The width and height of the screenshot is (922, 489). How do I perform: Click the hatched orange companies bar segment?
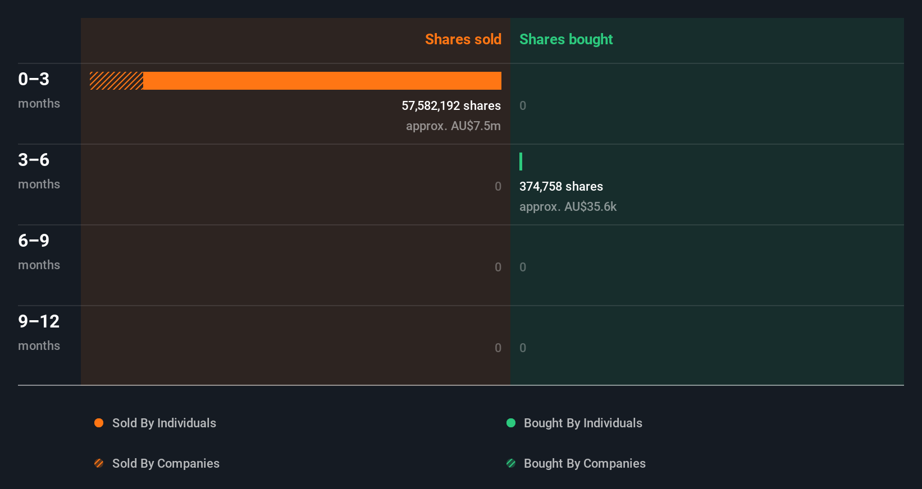coord(116,81)
